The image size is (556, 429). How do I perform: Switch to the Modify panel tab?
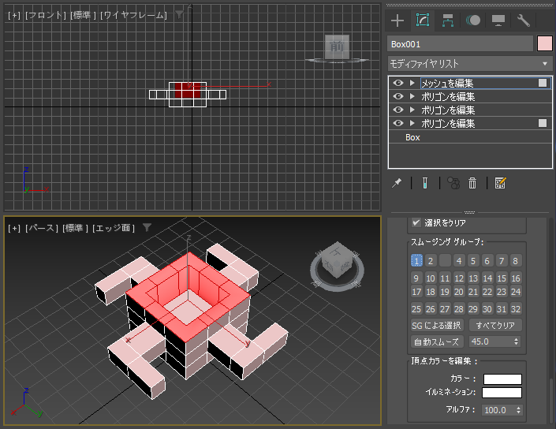click(x=422, y=20)
